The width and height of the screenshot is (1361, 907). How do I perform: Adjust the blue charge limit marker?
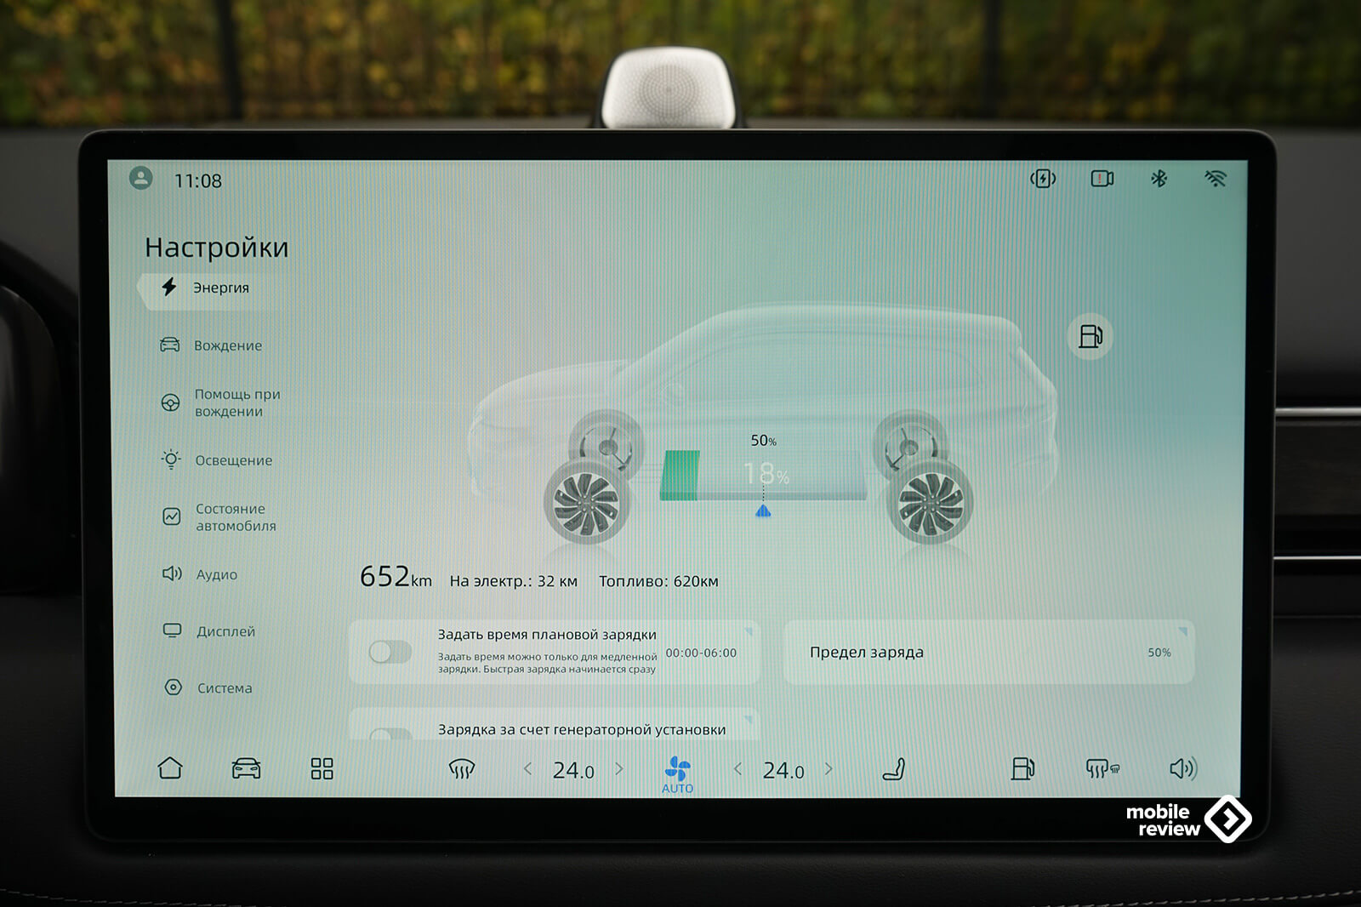tap(763, 511)
